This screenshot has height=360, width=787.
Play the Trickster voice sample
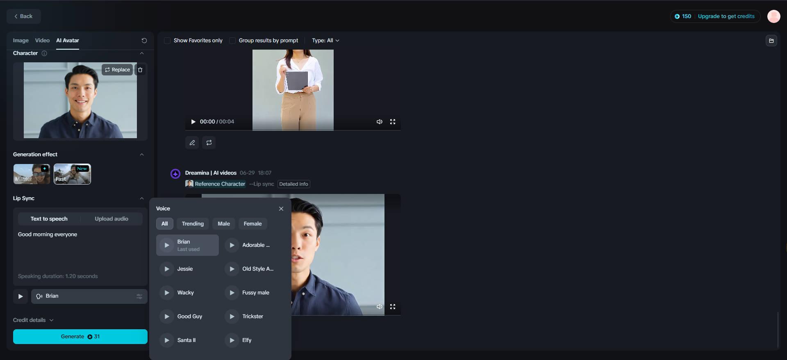pos(232,317)
